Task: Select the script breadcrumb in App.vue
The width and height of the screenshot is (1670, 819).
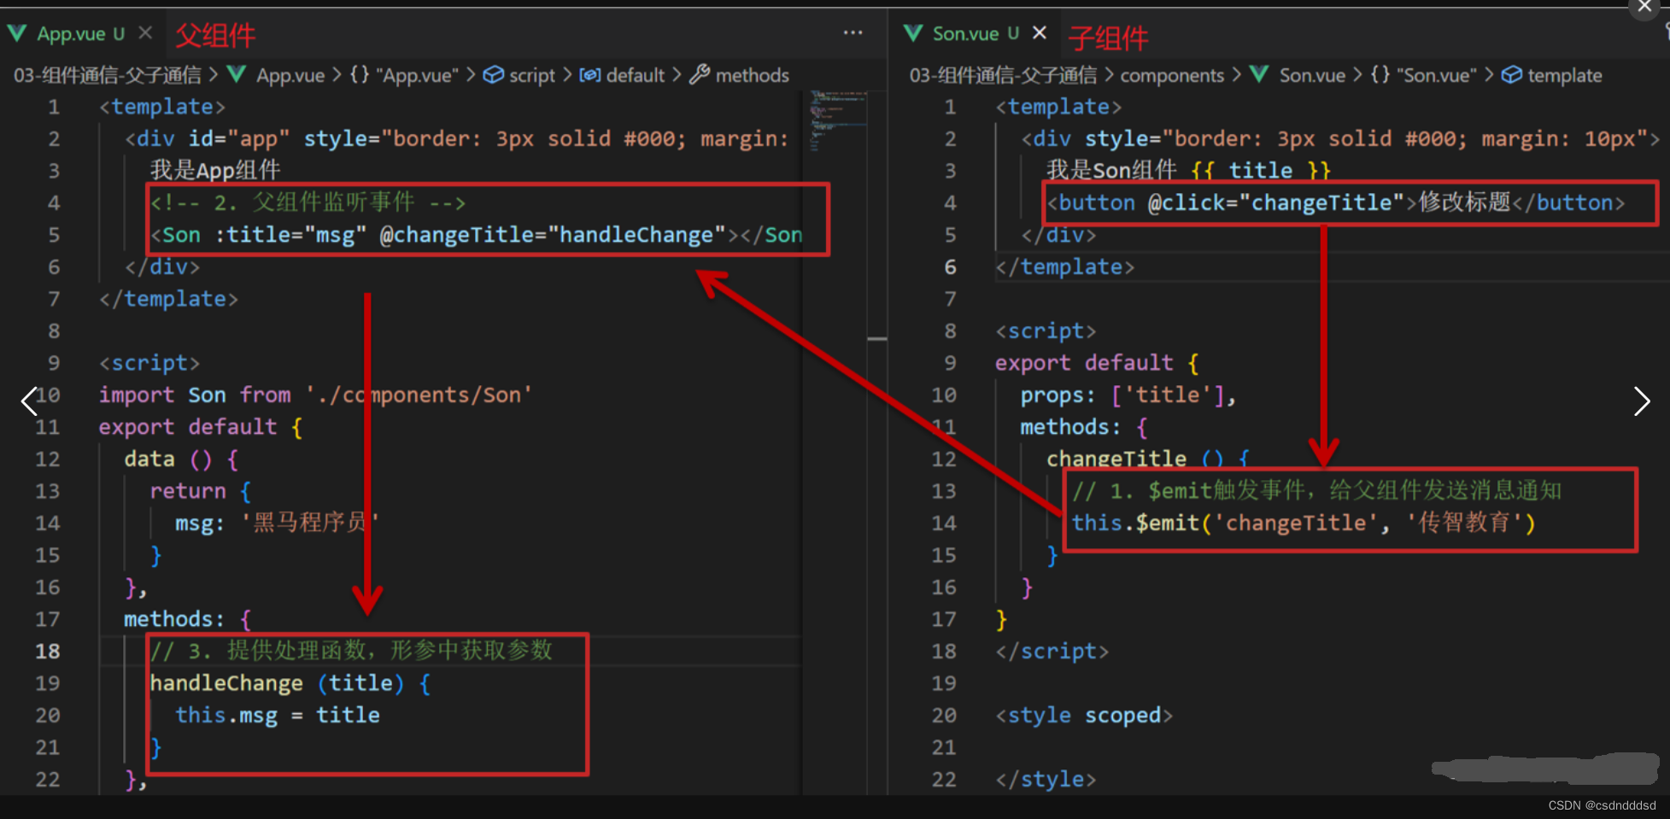Action: 532,75
